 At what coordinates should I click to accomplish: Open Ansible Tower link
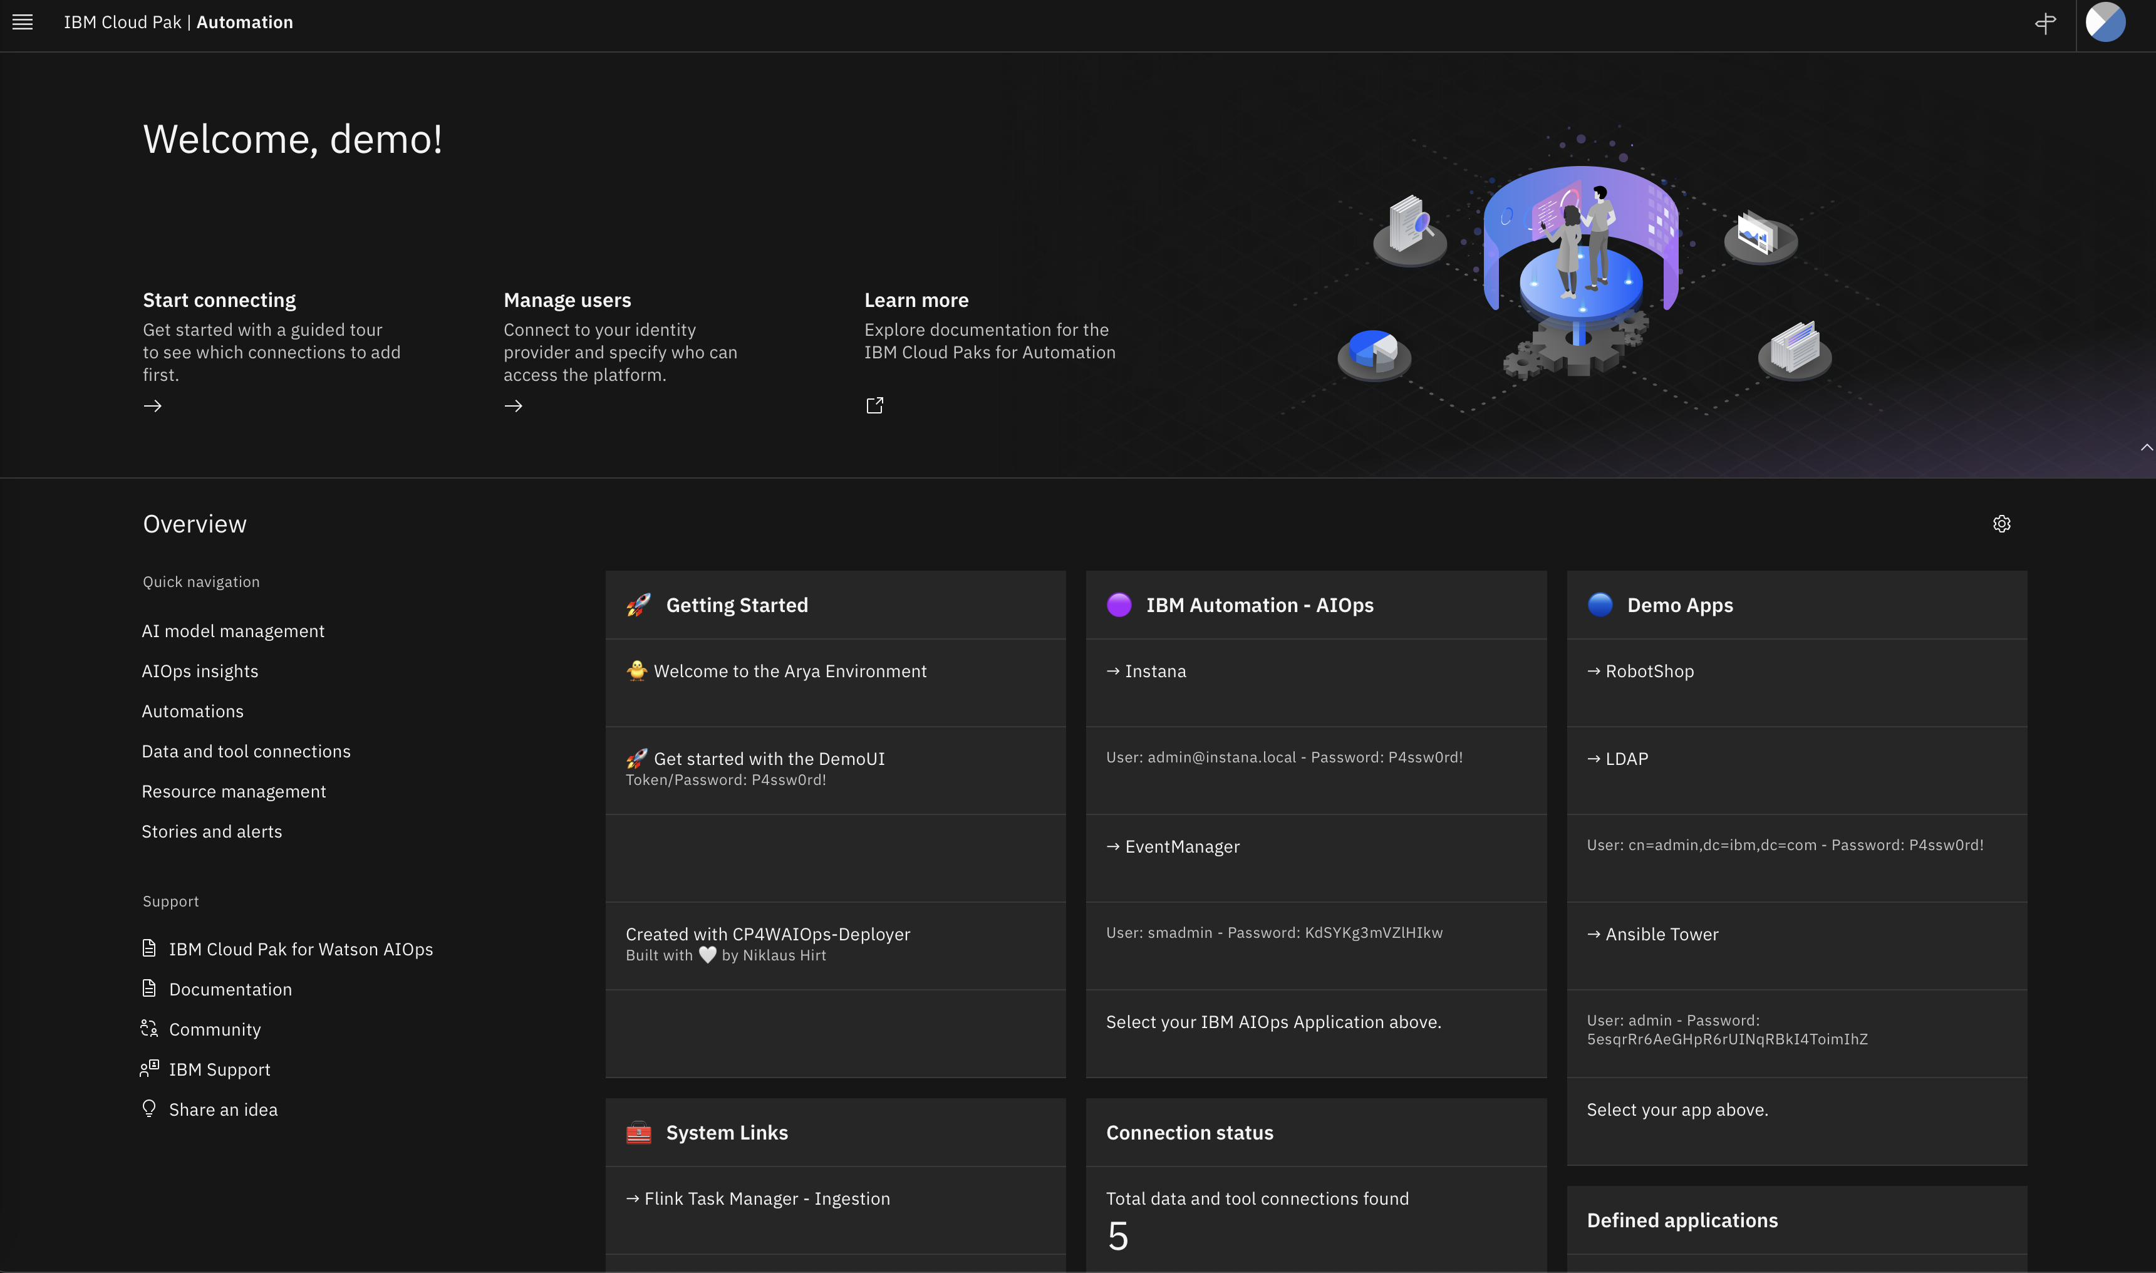(1654, 934)
